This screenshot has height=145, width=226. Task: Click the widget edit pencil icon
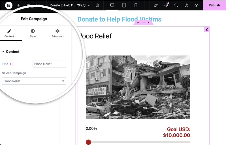pos(207,29)
